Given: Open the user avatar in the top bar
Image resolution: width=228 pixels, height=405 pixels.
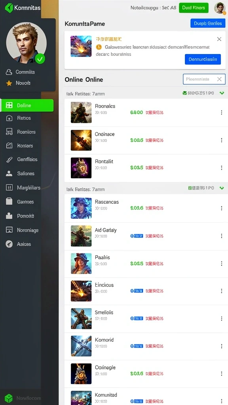Looking at the screenshot, I should [x=220, y=8].
